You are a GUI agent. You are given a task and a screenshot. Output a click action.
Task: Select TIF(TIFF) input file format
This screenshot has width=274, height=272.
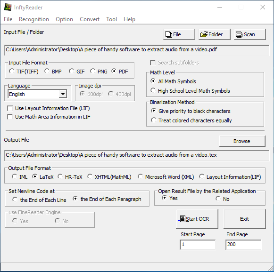(11, 71)
